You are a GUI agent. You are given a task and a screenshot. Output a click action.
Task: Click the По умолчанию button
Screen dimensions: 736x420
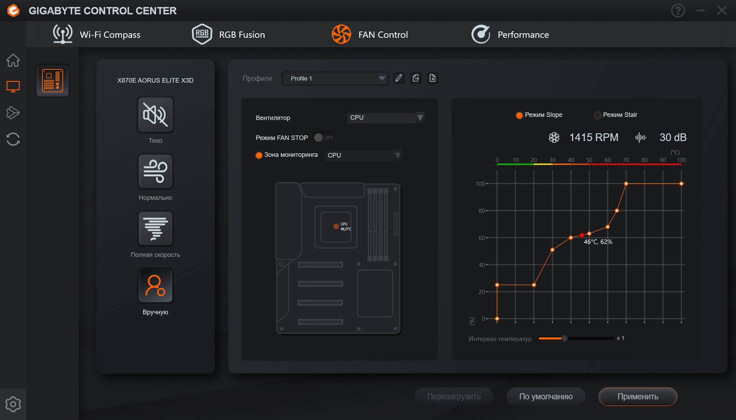pos(546,397)
